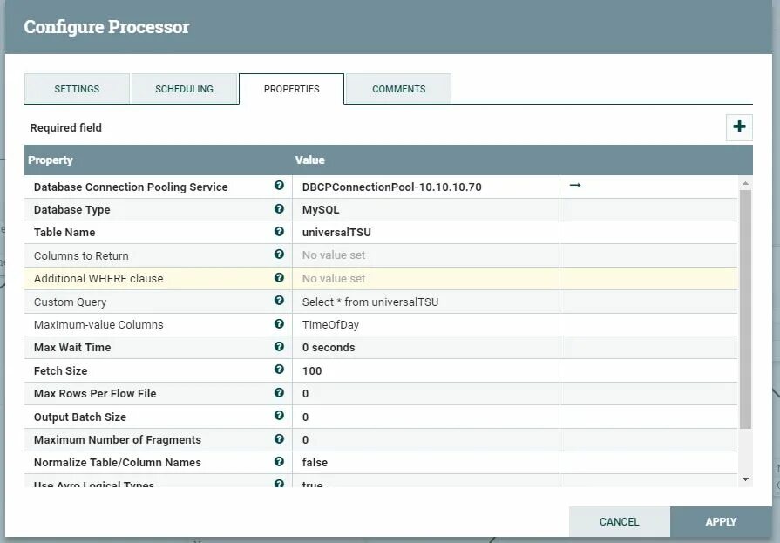
Task: Edit the 0 seconds Max Wait Time value
Action: click(x=426, y=348)
